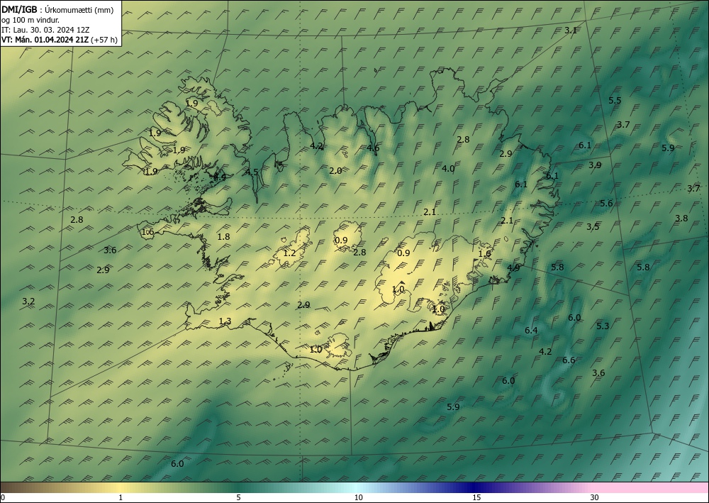Click the 'DMI/IGB : Úrkomumætti (mm)' title line
Screen dimensions: 709x503
pyautogui.click(x=57, y=11)
